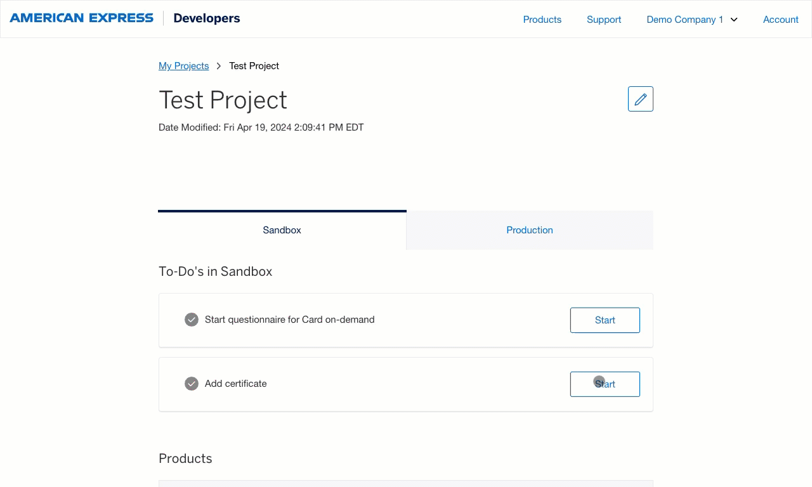
Task: Click the Developers label in the header
Action: (x=206, y=18)
